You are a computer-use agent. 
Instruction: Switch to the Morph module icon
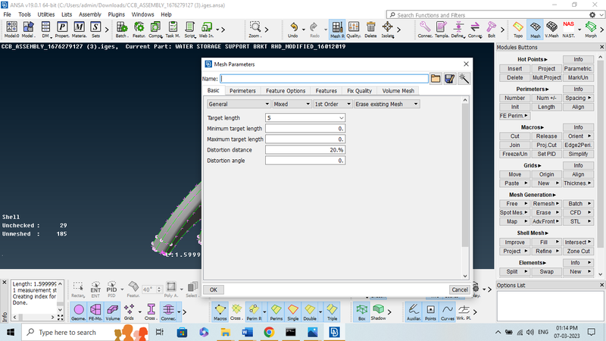591,30
